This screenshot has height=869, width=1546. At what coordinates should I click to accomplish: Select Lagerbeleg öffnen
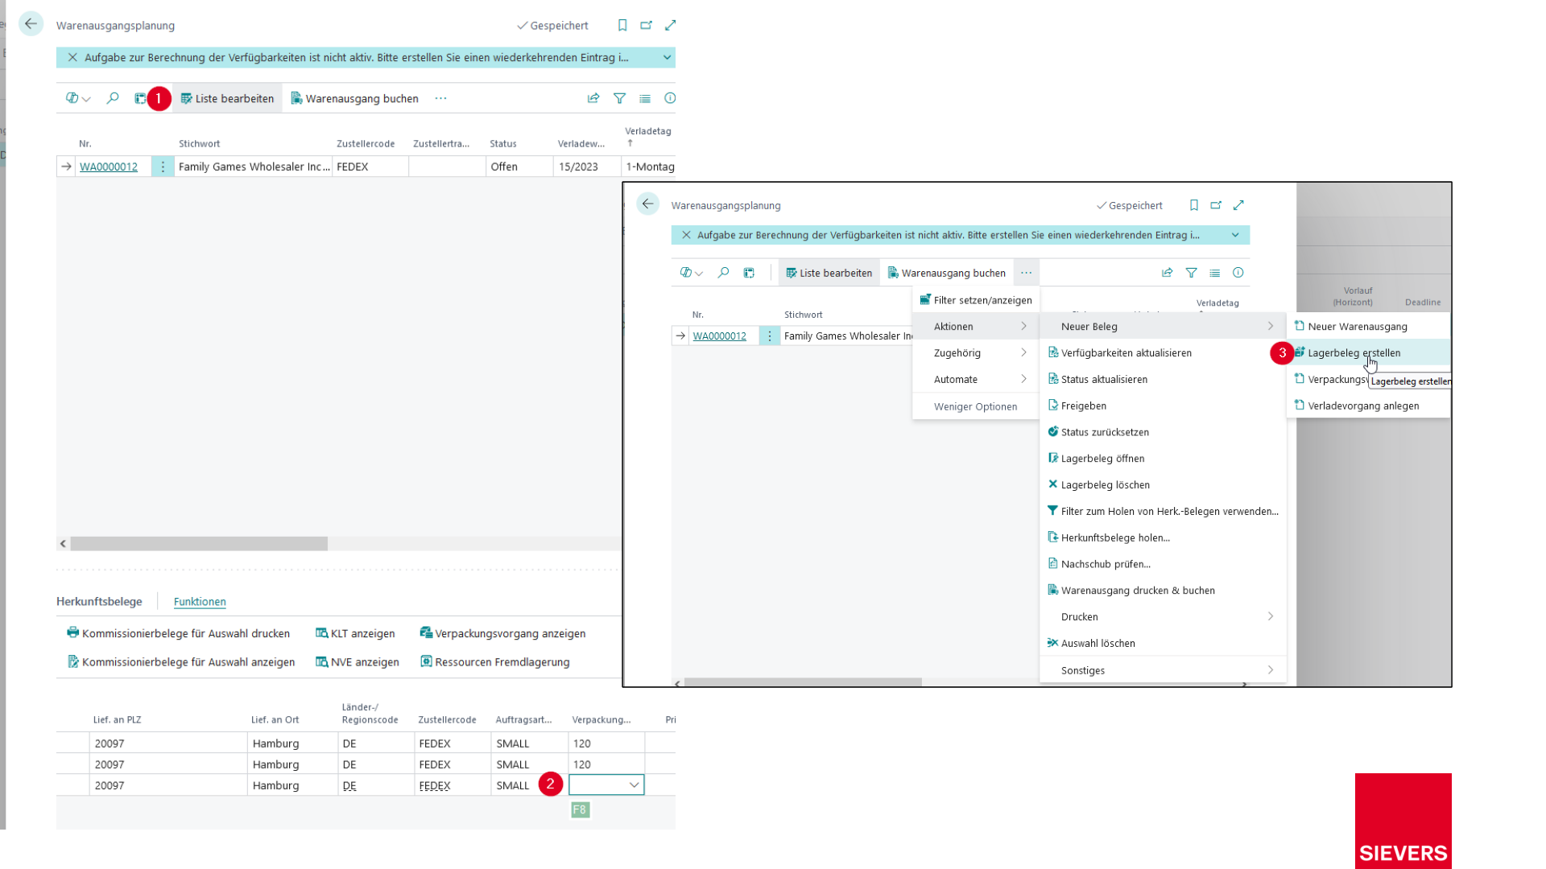coord(1163,459)
